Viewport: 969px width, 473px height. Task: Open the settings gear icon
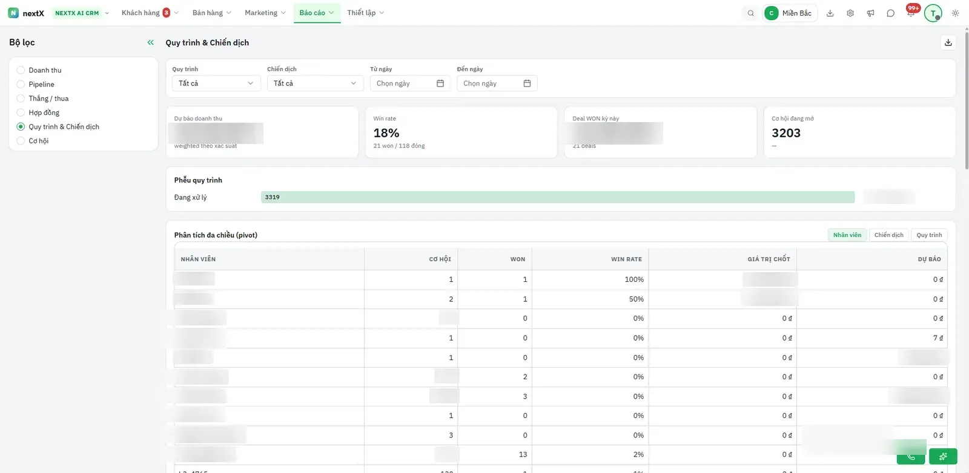pos(850,13)
